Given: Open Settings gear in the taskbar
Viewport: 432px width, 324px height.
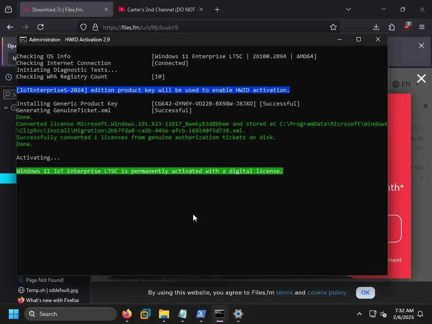Looking at the screenshot, I should 238,314.
